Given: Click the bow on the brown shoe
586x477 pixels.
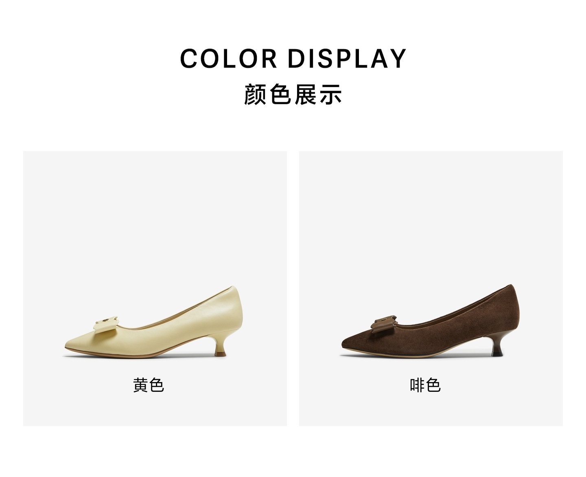Looking at the screenshot, I should pyautogui.click(x=383, y=323).
